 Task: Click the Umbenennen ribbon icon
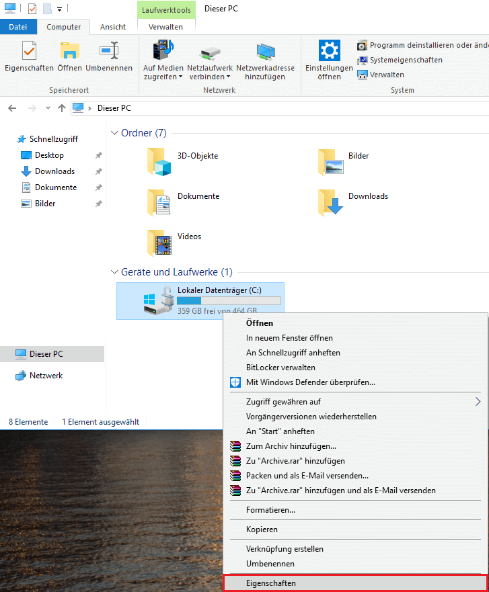click(x=109, y=50)
